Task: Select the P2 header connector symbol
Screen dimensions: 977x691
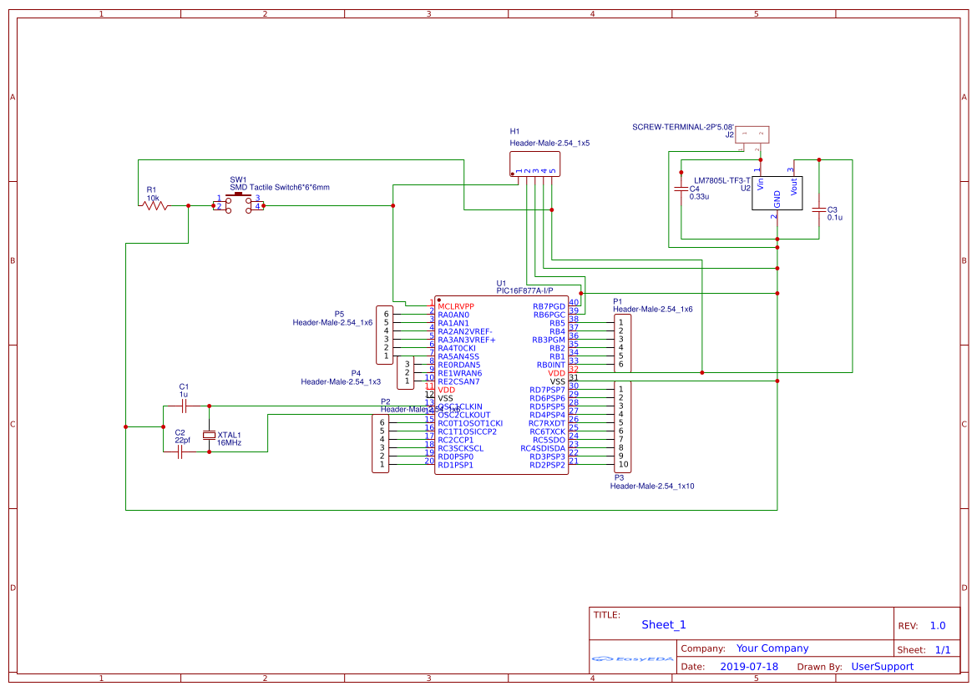Action: coord(382,442)
